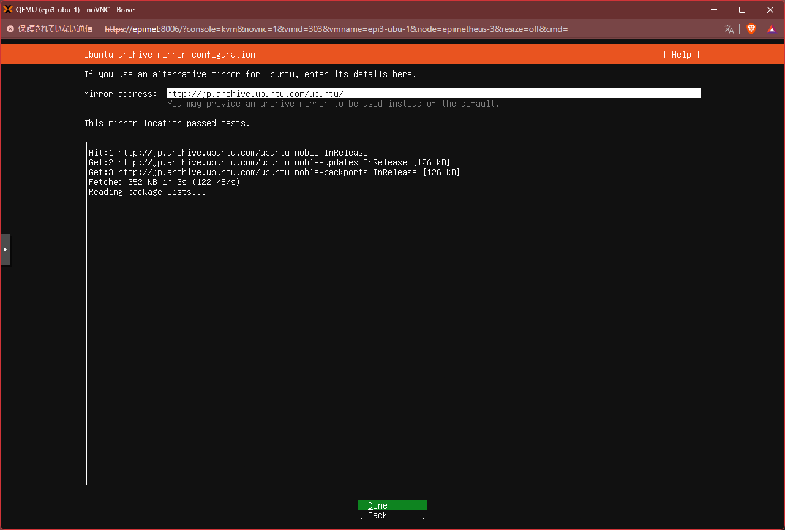Focus the Mirror address input field
785x530 pixels.
point(434,94)
